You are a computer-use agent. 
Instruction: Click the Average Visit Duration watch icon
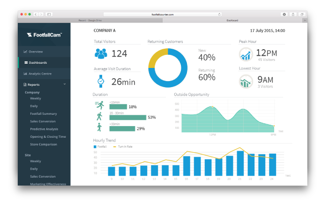coord(100,81)
